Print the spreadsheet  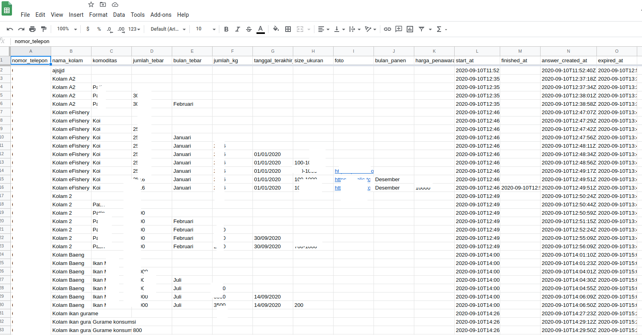point(32,29)
